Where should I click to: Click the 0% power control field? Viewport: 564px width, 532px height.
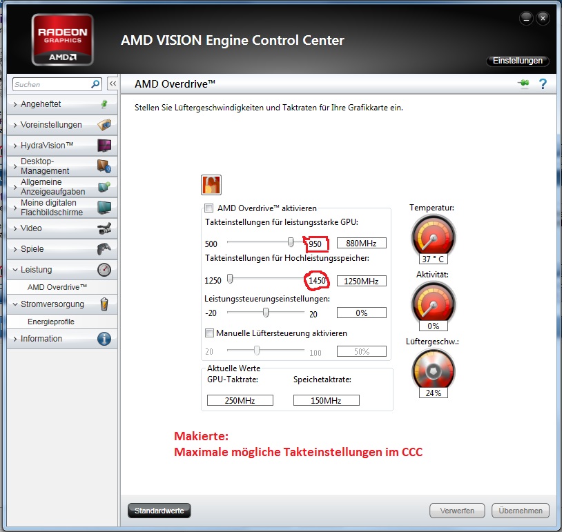(x=362, y=313)
